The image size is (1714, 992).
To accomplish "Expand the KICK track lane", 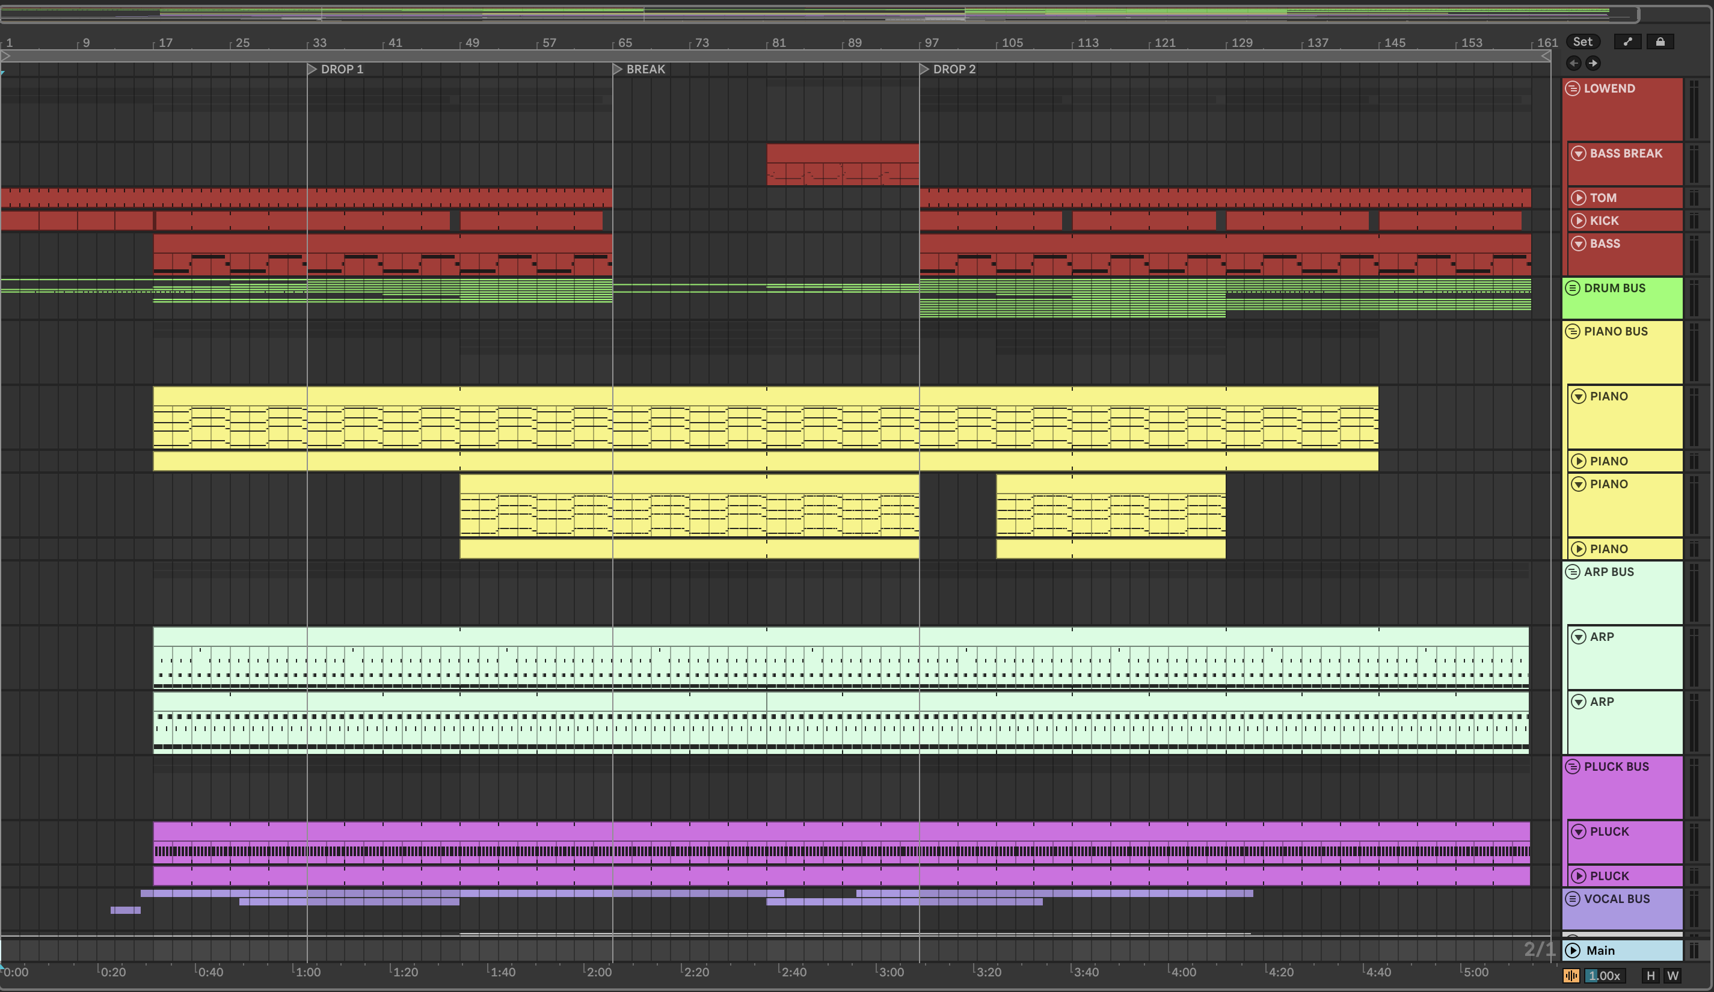I will pos(1579,221).
